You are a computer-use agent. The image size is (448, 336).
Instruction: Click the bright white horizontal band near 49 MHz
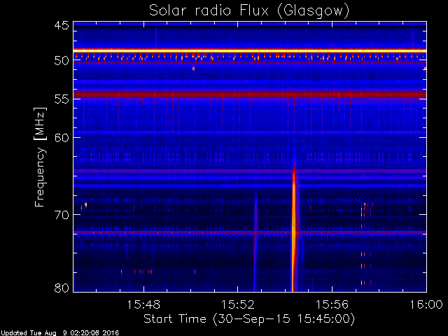tap(250, 51)
